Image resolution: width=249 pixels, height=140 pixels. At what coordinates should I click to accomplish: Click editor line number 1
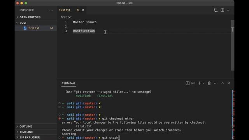click(66, 22)
